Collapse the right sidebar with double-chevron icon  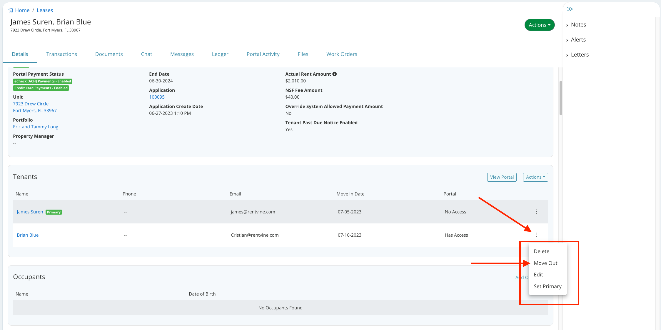[570, 9]
